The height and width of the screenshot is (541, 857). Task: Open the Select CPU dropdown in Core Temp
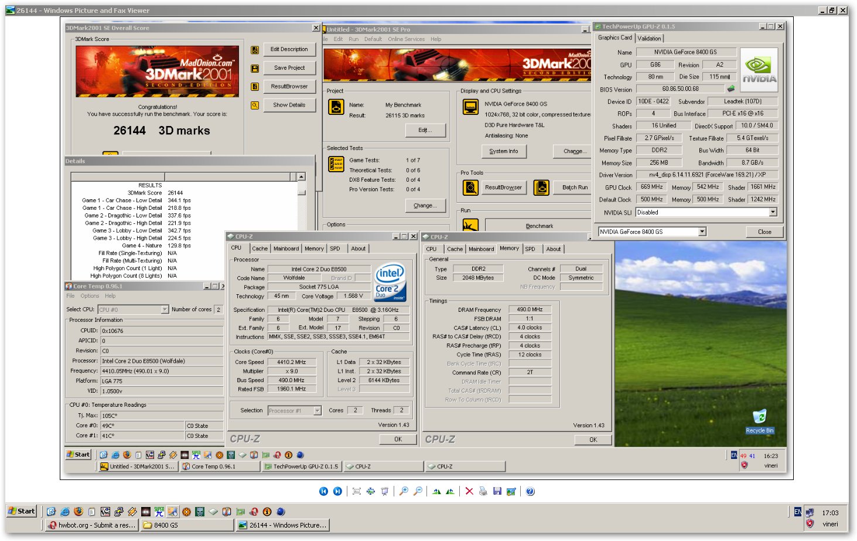[165, 309]
